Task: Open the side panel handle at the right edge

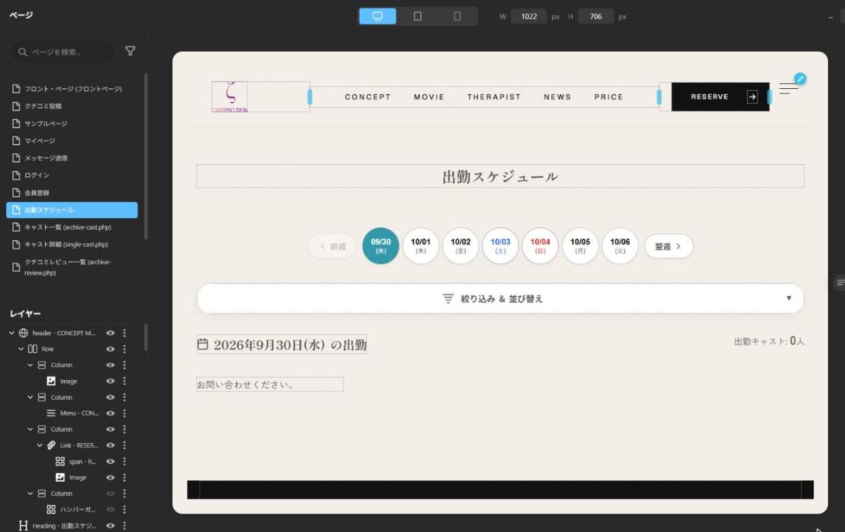Action: (x=839, y=282)
